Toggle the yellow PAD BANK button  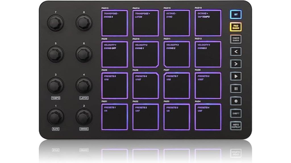(236, 27)
